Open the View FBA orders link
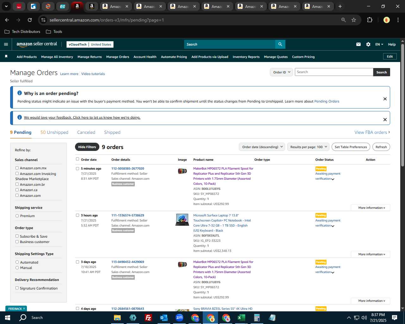The image size is (405, 324). coord(372,132)
